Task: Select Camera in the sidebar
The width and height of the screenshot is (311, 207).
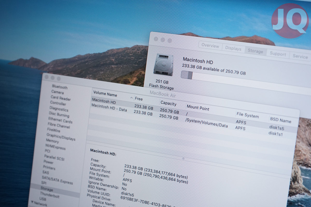Action: [x=57, y=92]
